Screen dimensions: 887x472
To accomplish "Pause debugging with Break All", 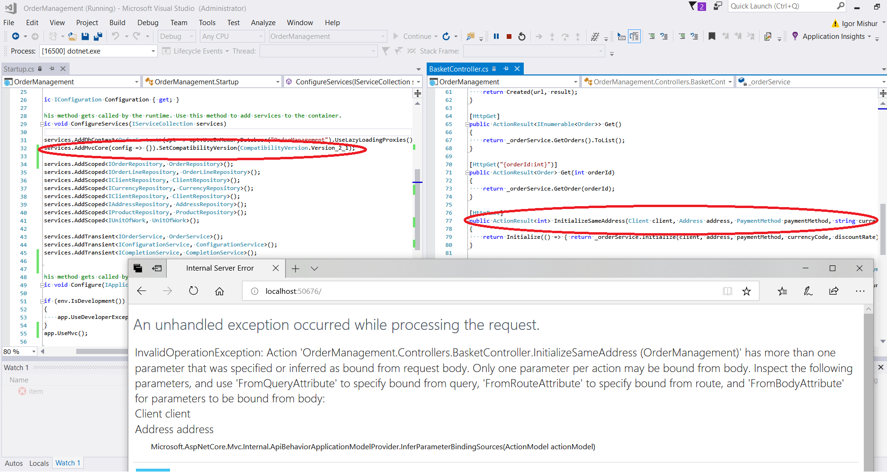I will coord(496,36).
